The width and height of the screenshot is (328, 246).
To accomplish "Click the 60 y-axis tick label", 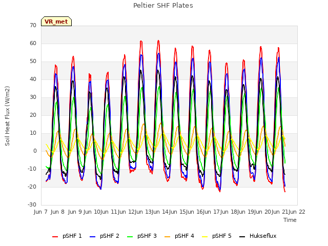I will 33,43.
